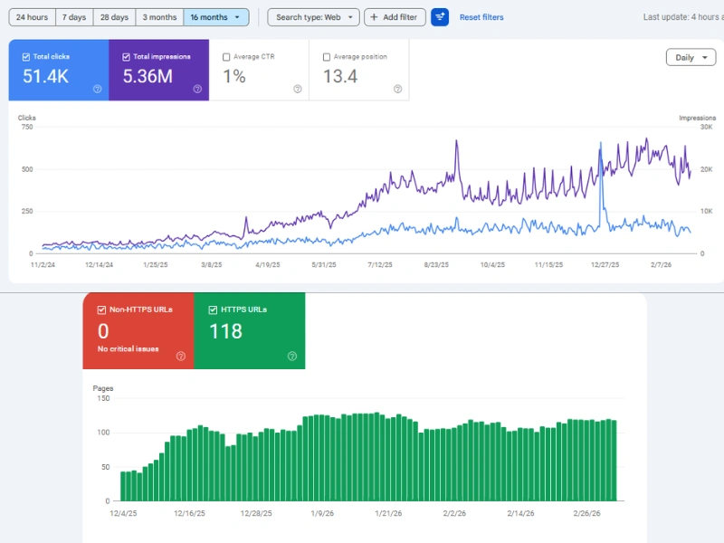This screenshot has width=724, height=543.
Task: Open help icon on Total clicks card
Action: click(x=97, y=89)
